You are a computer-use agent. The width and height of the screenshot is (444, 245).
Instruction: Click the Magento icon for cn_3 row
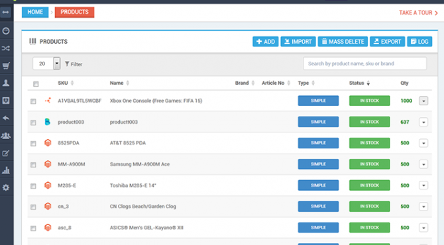point(48,206)
